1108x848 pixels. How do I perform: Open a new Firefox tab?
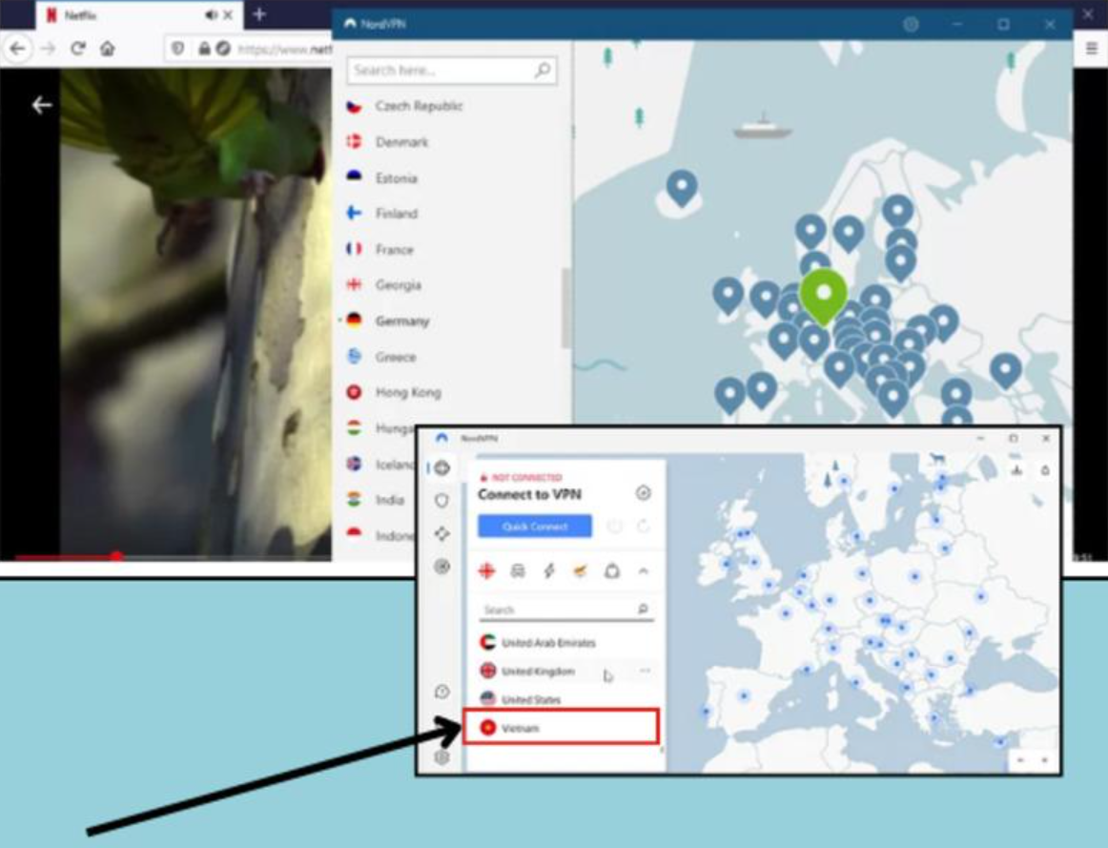coord(259,14)
